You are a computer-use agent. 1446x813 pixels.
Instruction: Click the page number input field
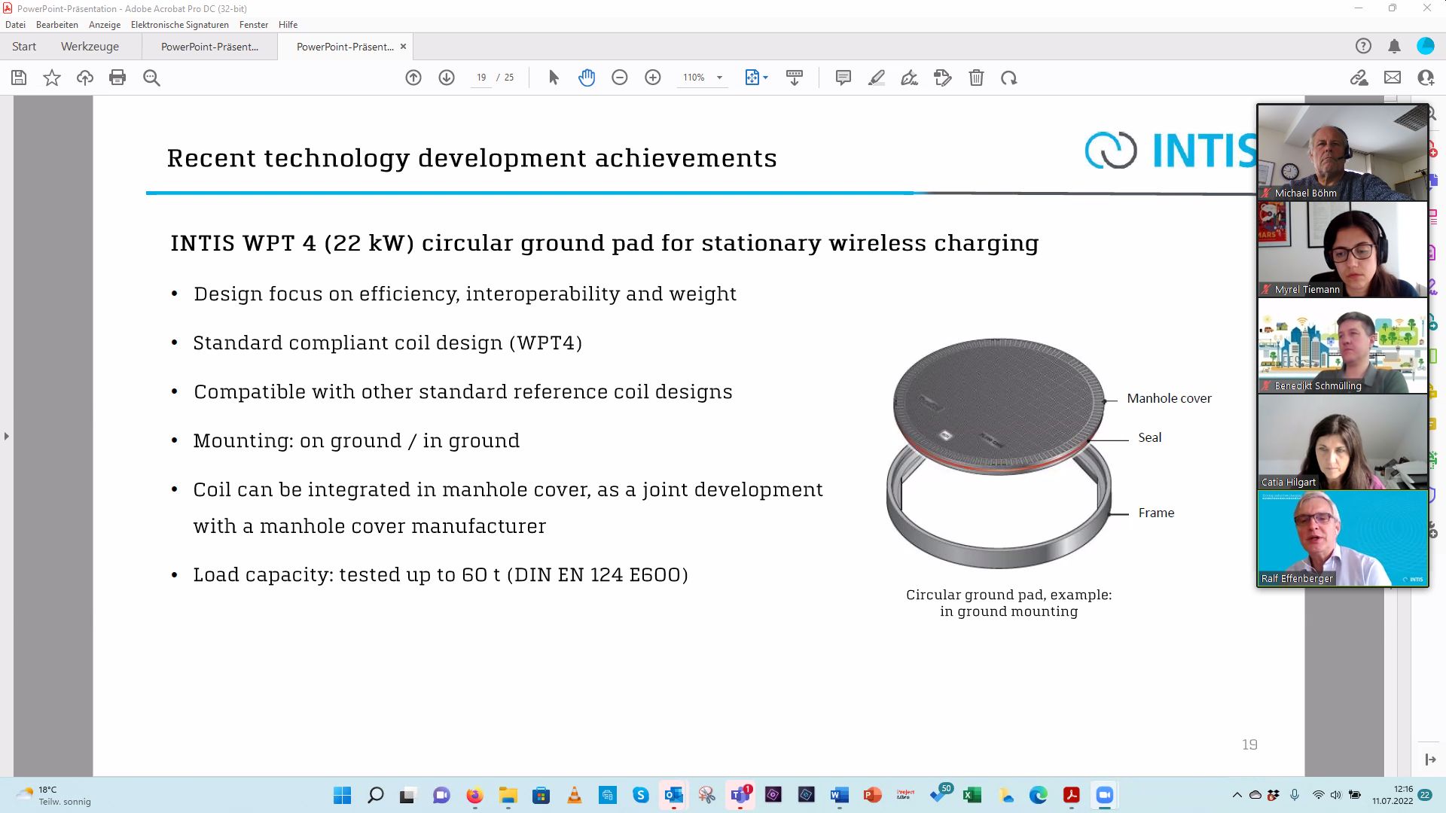pos(481,78)
